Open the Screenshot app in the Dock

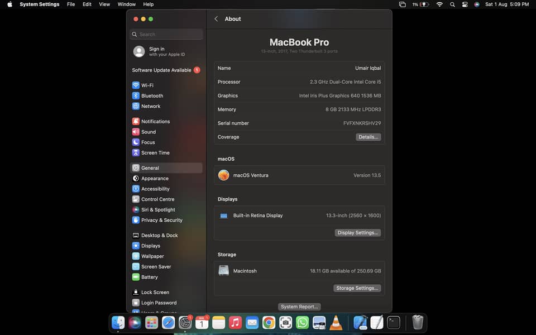coord(285,322)
